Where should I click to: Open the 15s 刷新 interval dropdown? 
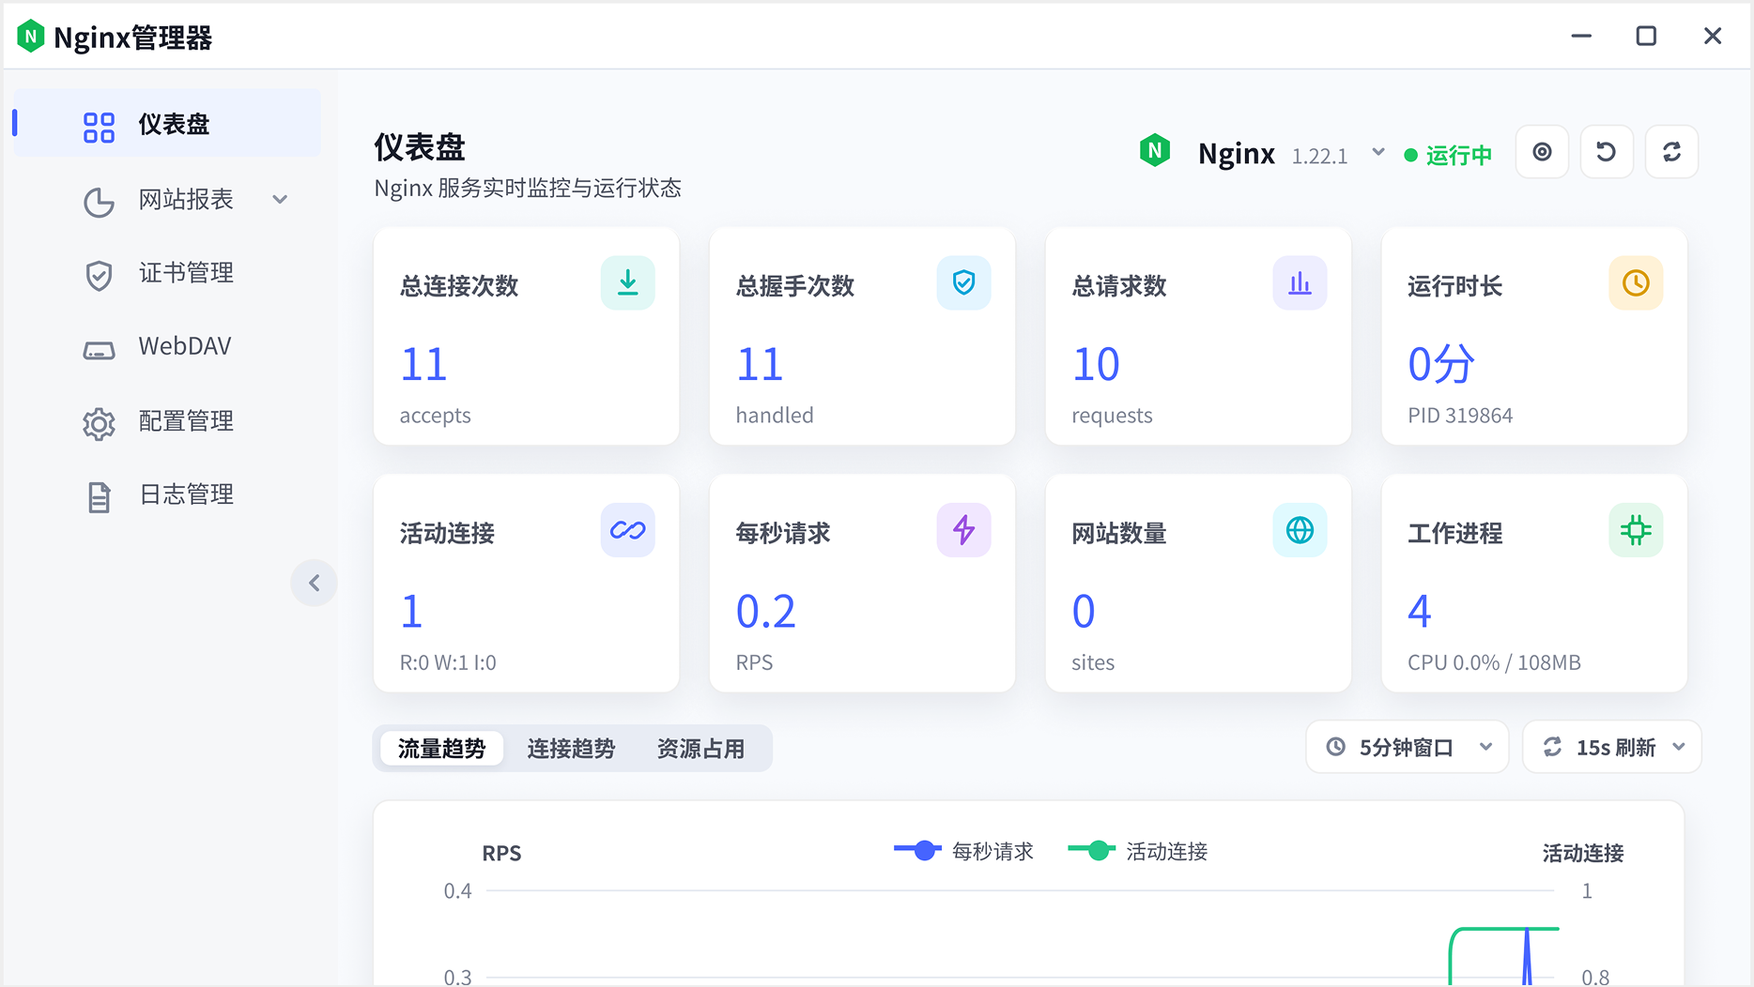click(1611, 747)
